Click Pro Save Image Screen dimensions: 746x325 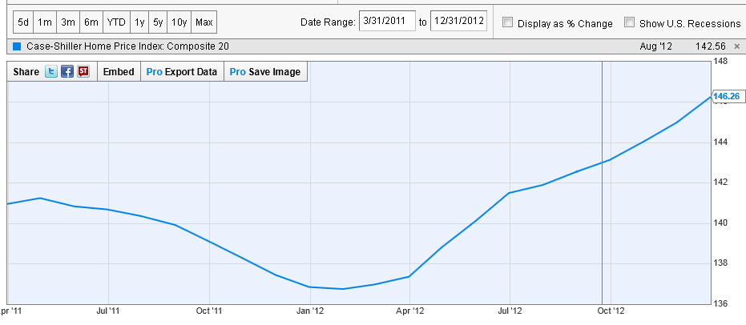point(265,72)
